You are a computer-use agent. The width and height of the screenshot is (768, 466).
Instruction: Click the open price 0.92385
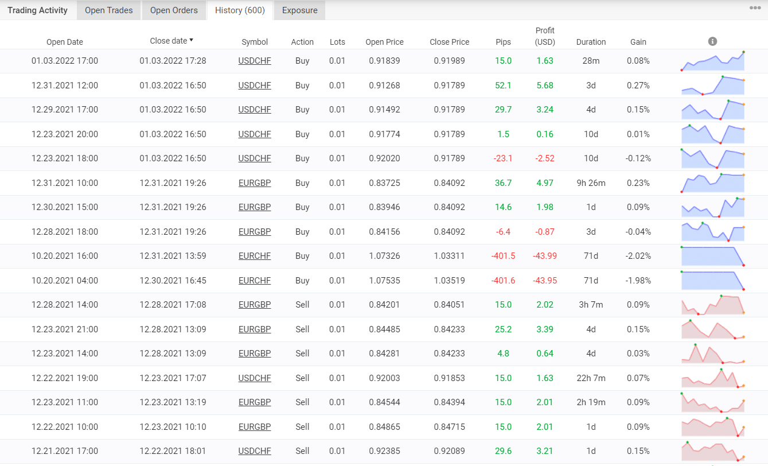[x=384, y=451]
